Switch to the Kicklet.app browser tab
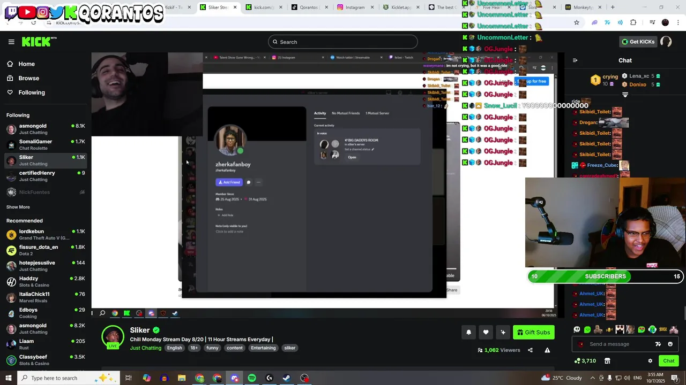 pos(401,7)
